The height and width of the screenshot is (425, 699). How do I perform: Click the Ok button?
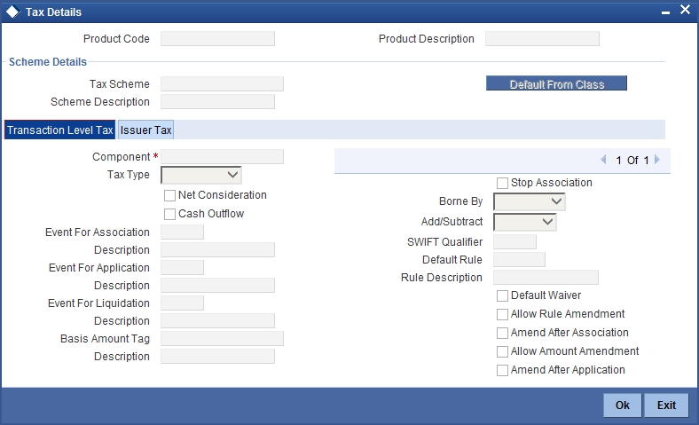(x=623, y=405)
